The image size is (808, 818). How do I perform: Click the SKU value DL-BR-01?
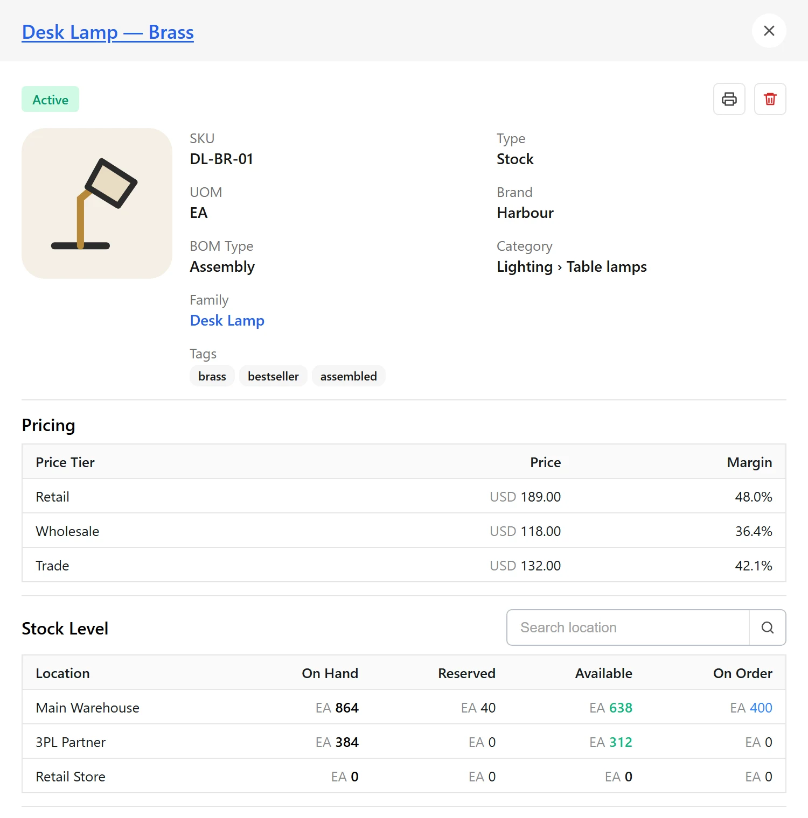221,159
